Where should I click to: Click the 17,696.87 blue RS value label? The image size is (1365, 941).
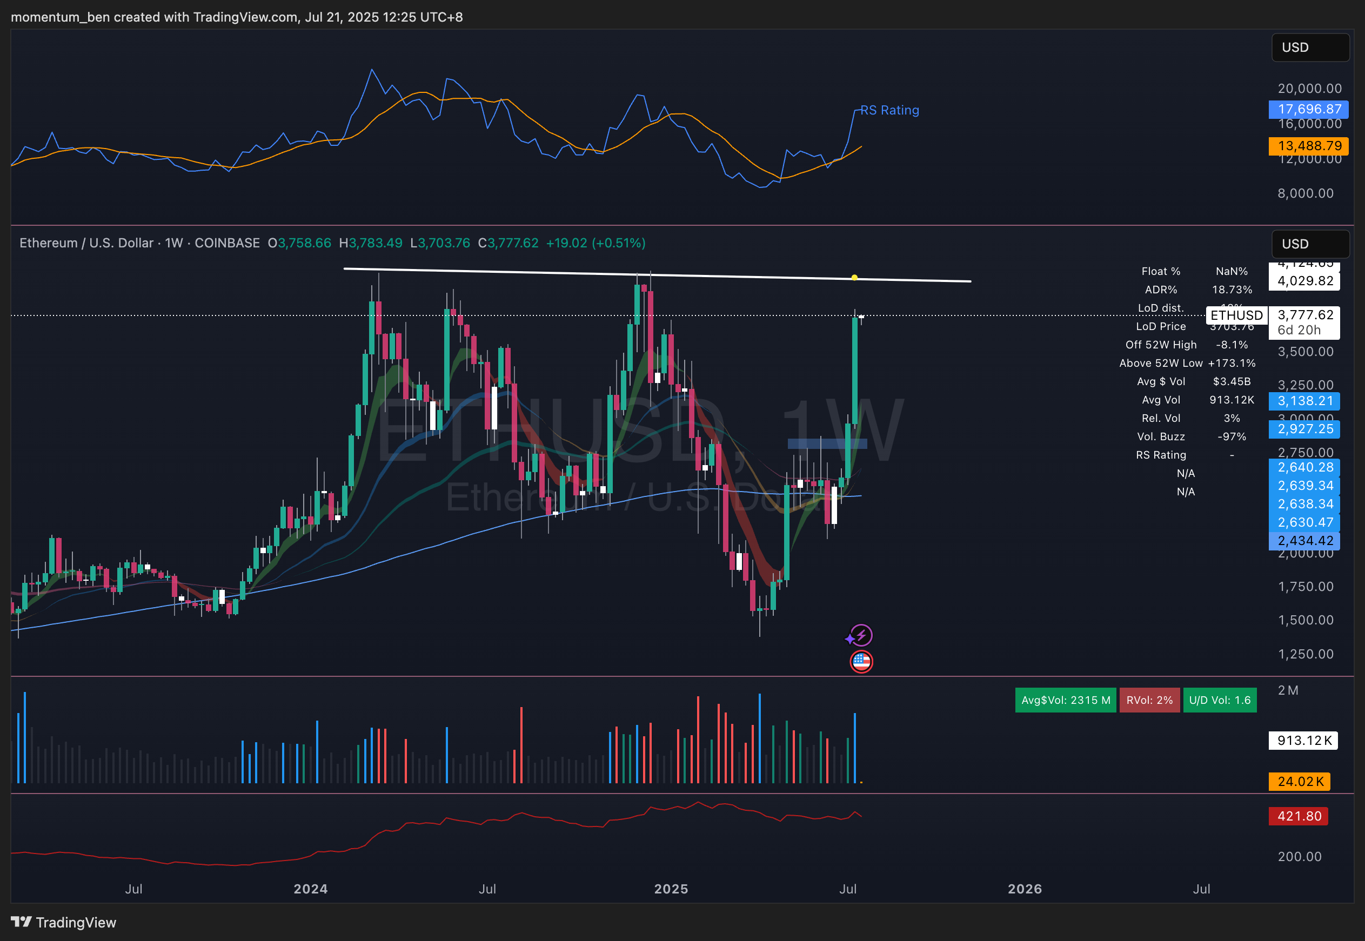coord(1309,109)
